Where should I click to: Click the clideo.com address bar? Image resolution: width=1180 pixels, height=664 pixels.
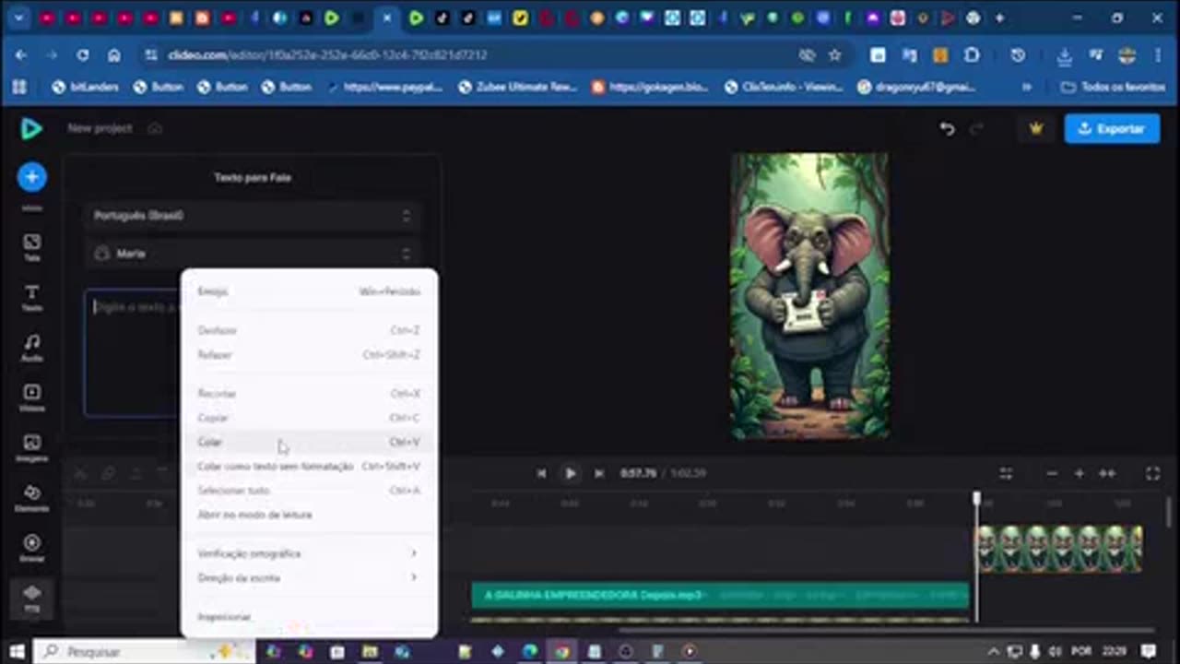pyautogui.click(x=470, y=55)
